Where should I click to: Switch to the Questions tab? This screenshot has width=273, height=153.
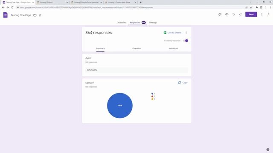coord(122,23)
